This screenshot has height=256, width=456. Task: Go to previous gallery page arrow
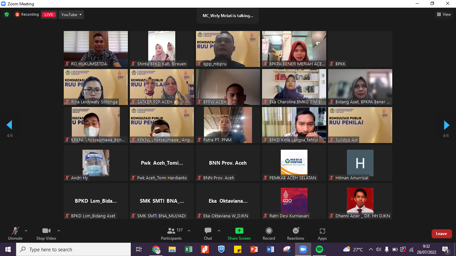(x=9, y=125)
